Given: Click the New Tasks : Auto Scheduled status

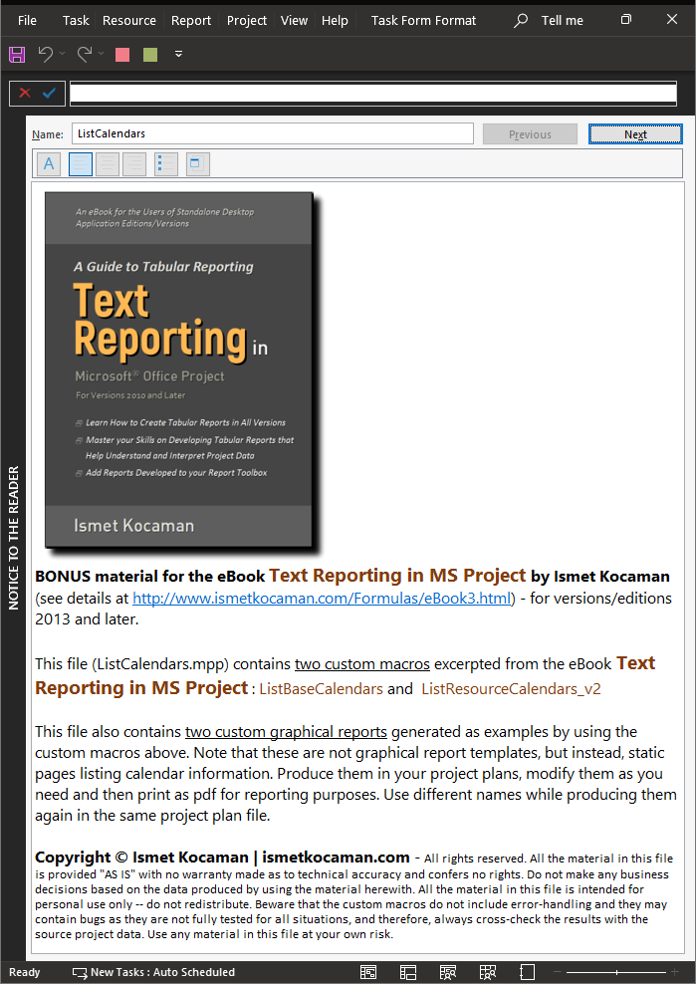Looking at the screenshot, I should pyautogui.click(x=153, y=972).
